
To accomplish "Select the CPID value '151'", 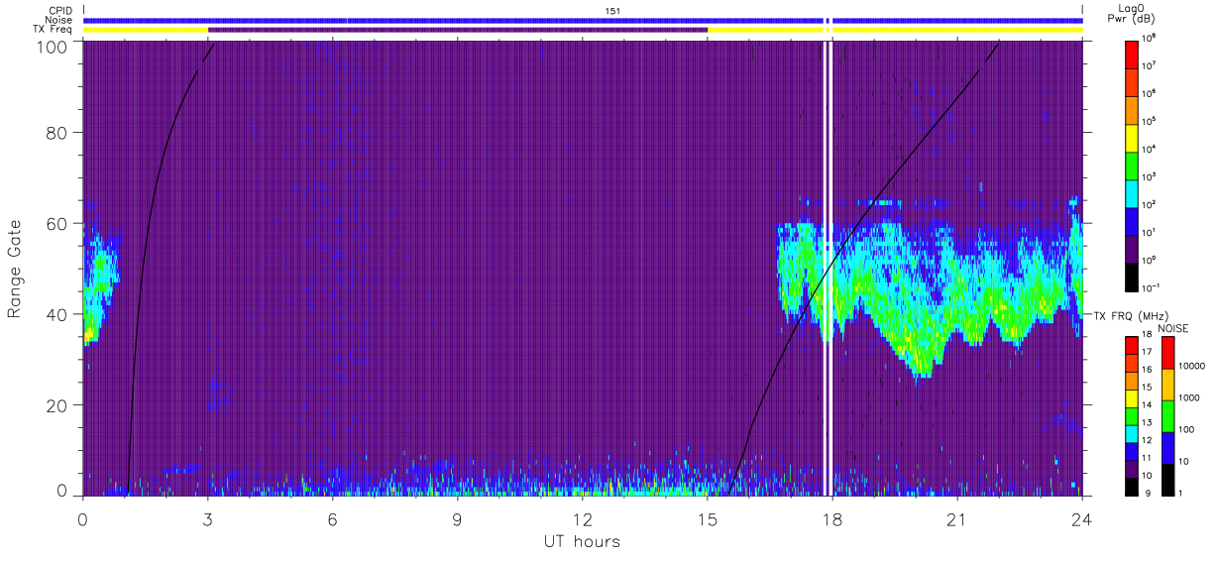I will [x=612, y=10].
